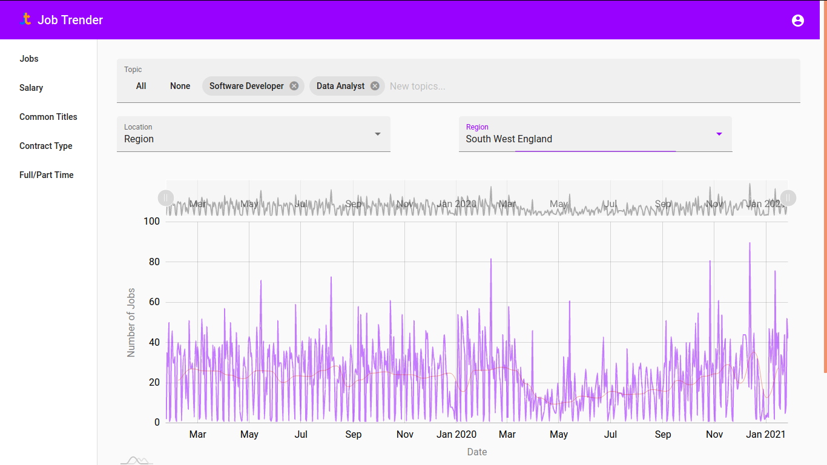Viewport: 827px width, 465px height.
Task: Click the Topic field label
Action: (133, 70)
